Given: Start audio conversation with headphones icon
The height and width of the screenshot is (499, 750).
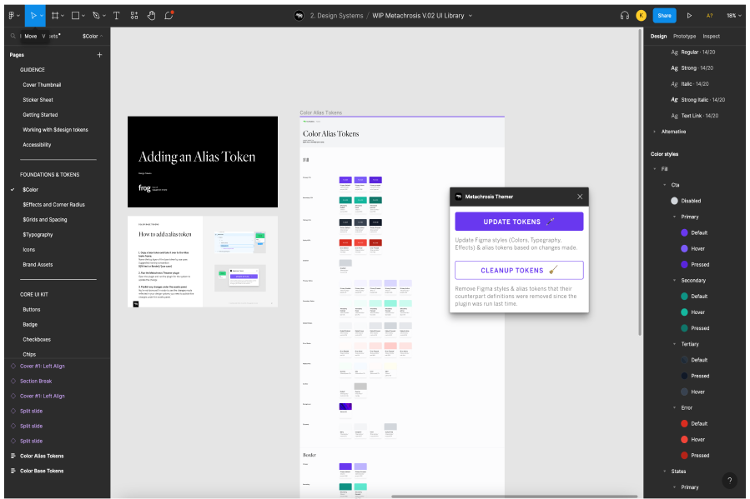Looking at the screenshot, I should tap(625, 15).
